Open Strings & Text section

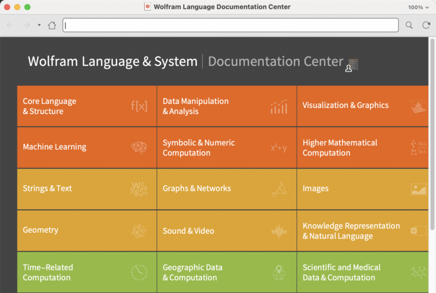click(87, 189)
